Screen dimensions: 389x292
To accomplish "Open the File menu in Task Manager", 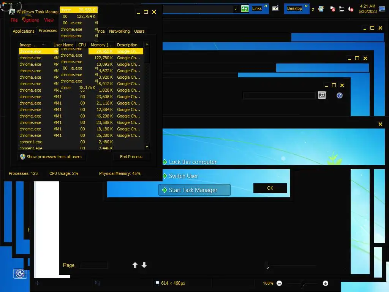I will click(14, 20).
